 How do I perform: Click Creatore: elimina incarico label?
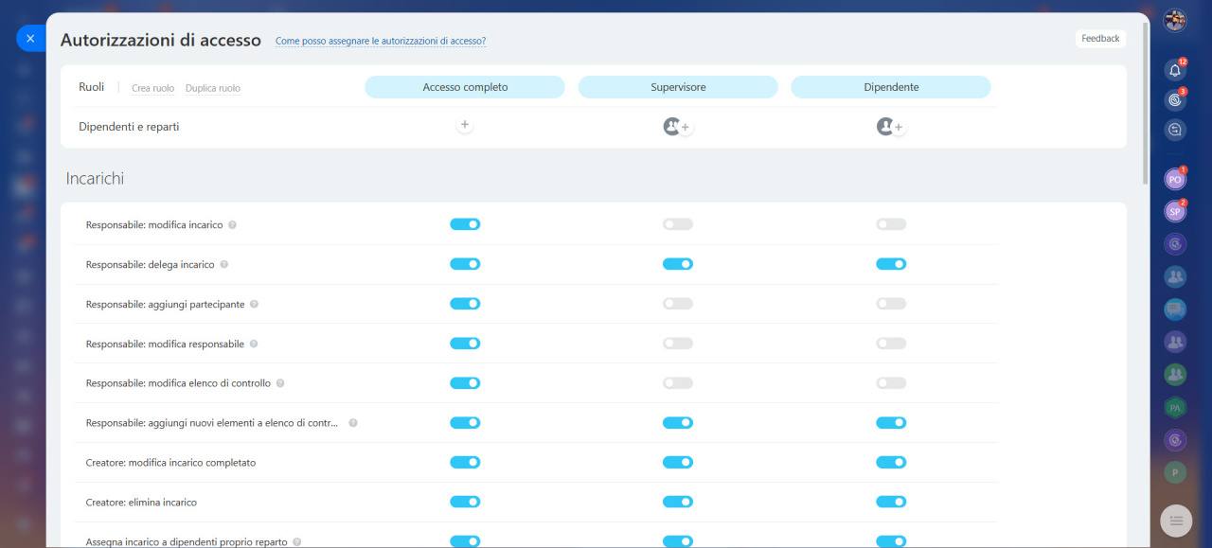coord(141,503)
